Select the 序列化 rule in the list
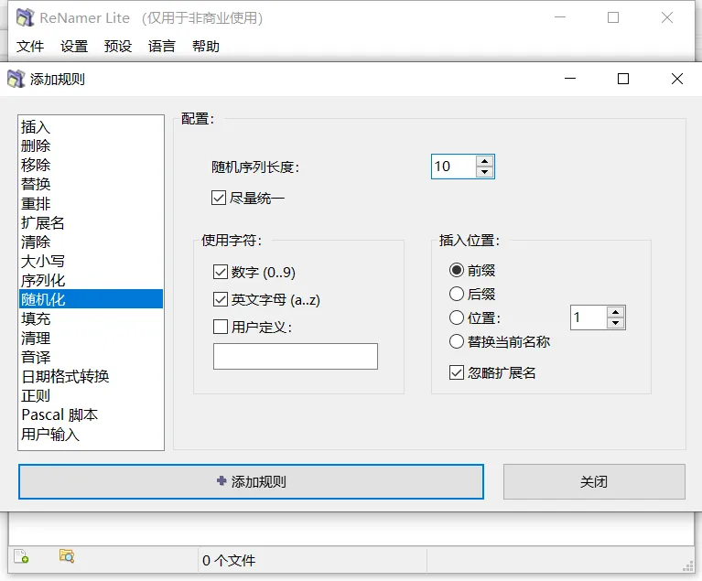 (x=91, y=280)
